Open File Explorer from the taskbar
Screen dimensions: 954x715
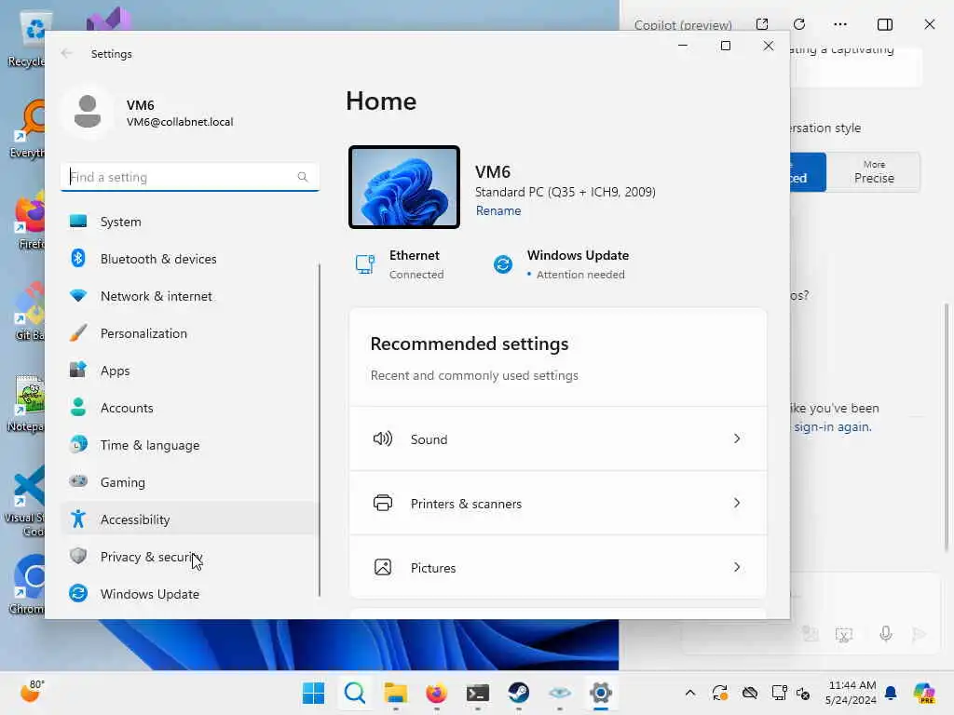[395, 693]
